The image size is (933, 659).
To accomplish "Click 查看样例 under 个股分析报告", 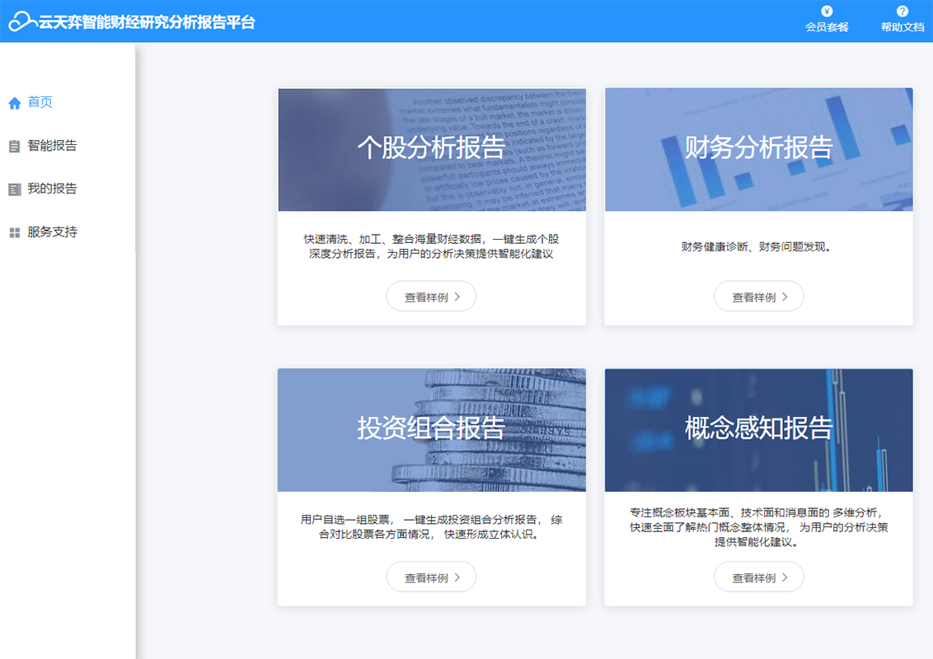I will click(x=431, y=297).
